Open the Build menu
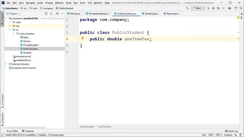The width and height of the screenshot is (244, 137). point(69,3)
